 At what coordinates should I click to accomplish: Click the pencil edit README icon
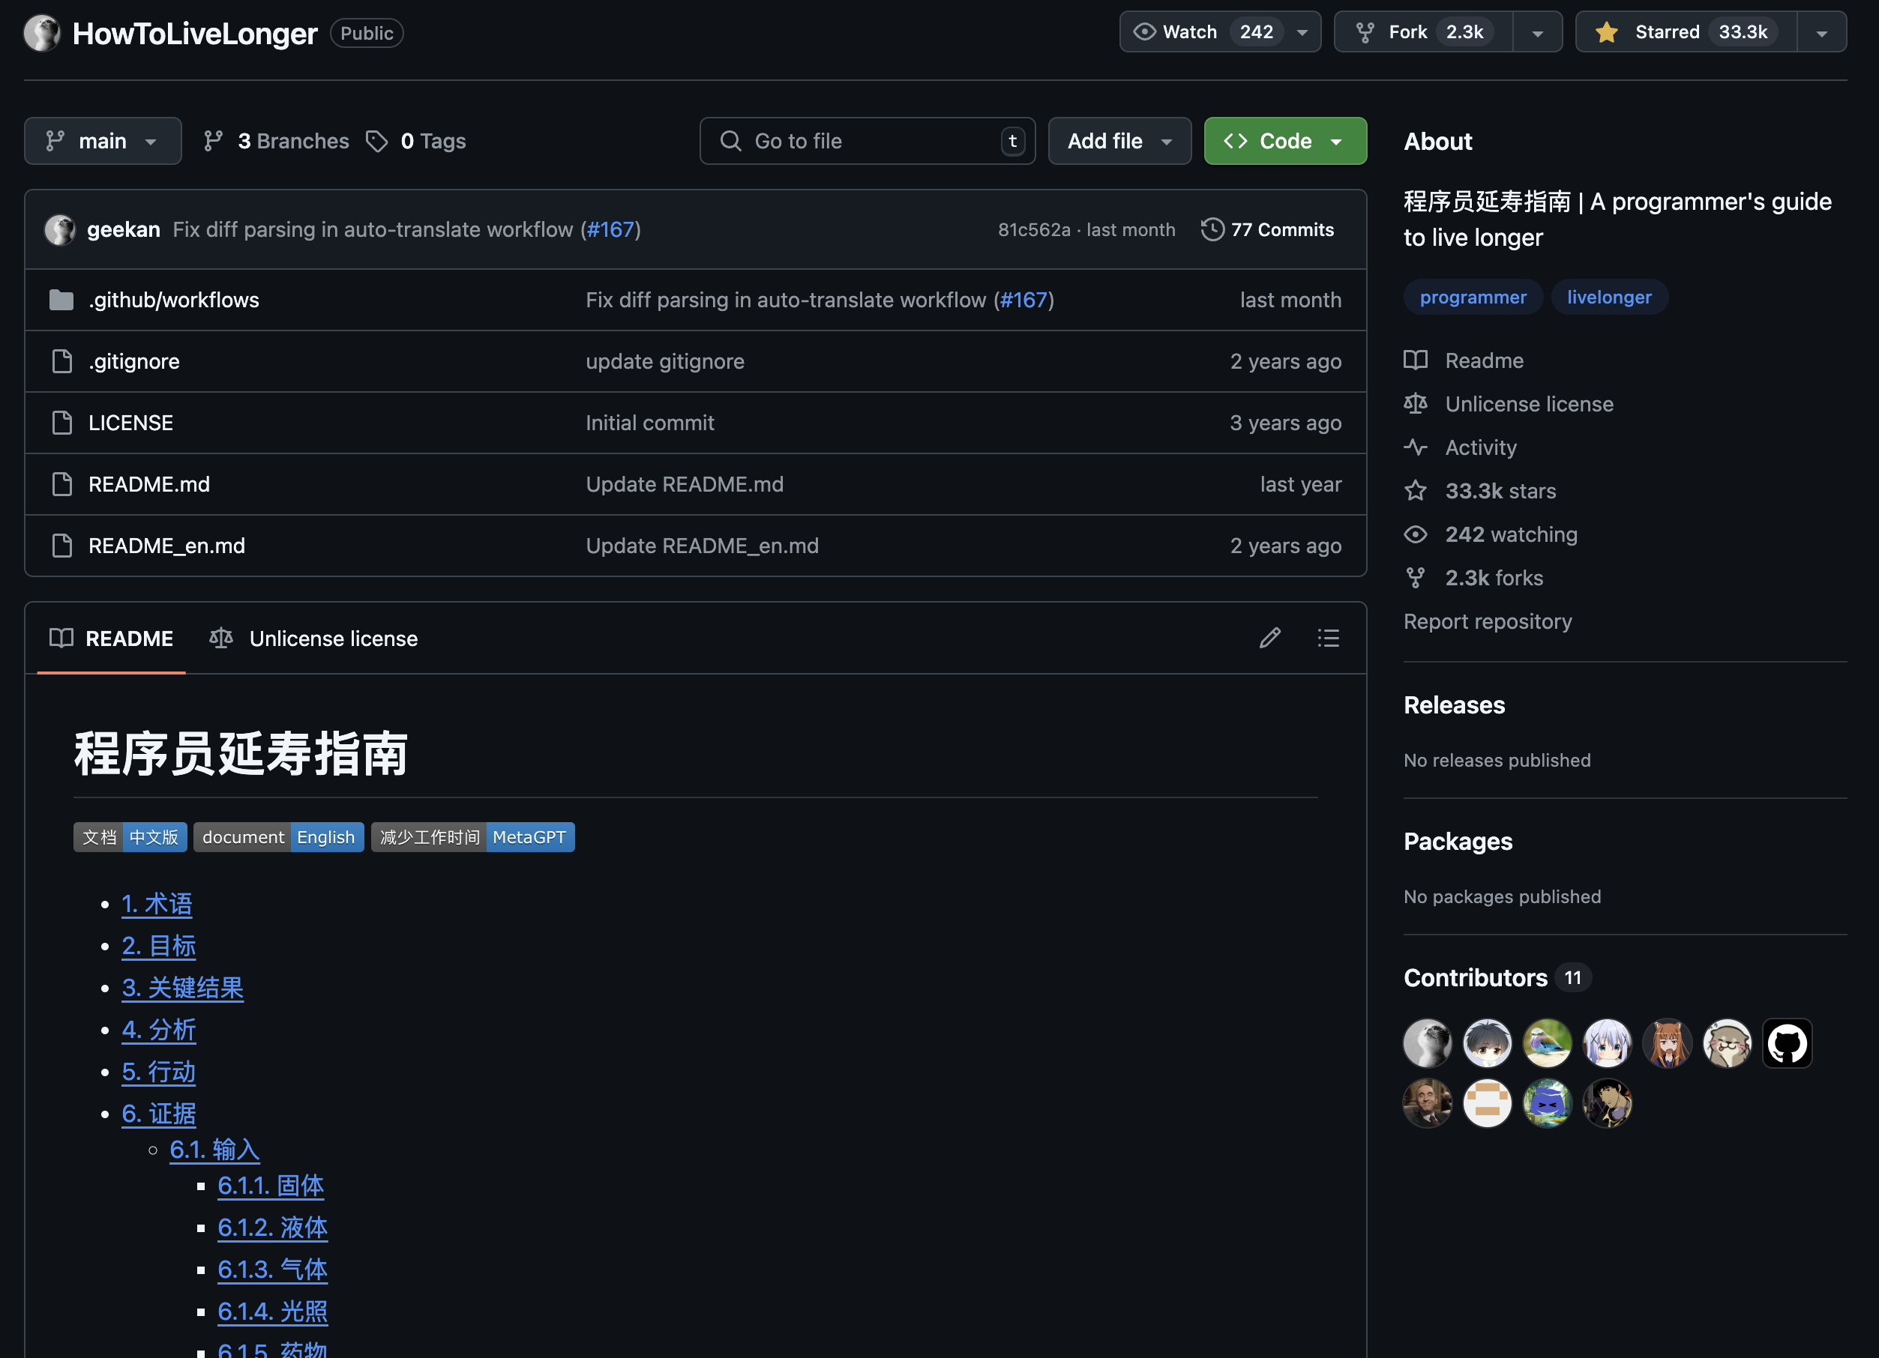(1269, 638)
